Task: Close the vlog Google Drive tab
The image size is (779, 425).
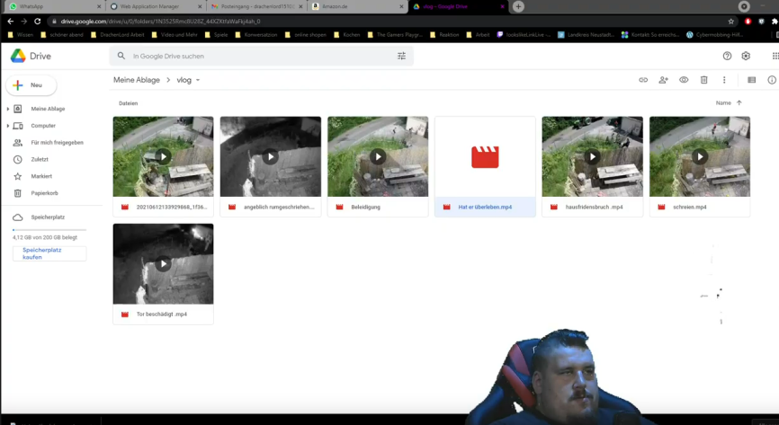Action: (x=502, y=6)
